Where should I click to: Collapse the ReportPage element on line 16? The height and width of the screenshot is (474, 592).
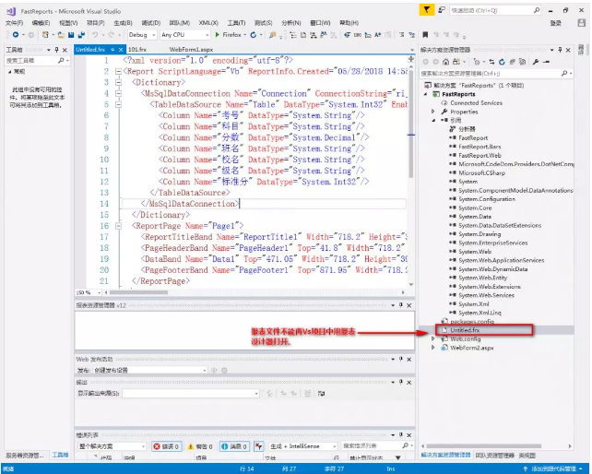point(119,226)
